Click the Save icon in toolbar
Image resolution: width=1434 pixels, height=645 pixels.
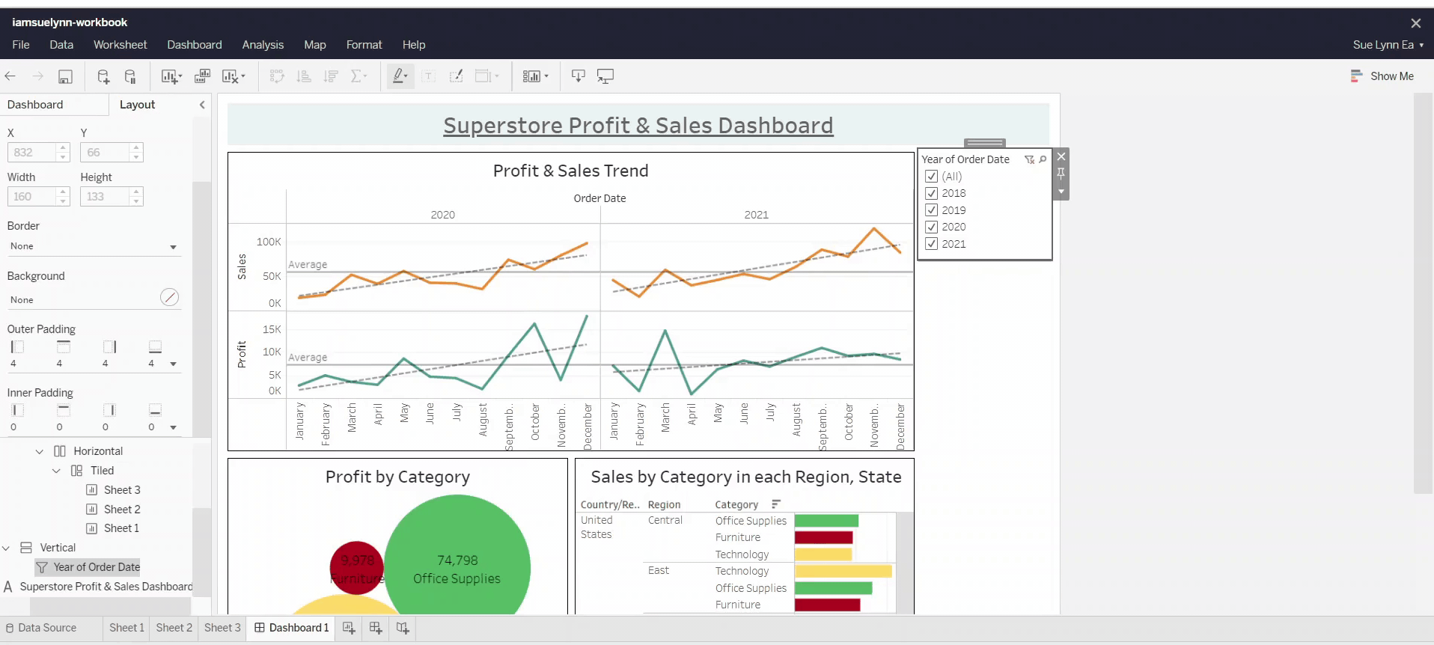(x=66, y=76)
